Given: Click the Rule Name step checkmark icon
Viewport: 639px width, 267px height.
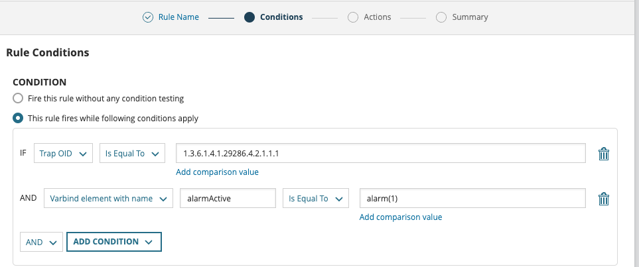Looking at the screenshot, I should click(148, 17).
